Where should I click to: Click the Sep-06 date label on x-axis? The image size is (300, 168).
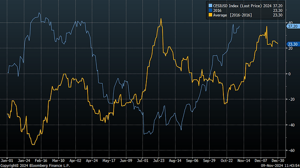pyautogui.click(x=192, y=160)
